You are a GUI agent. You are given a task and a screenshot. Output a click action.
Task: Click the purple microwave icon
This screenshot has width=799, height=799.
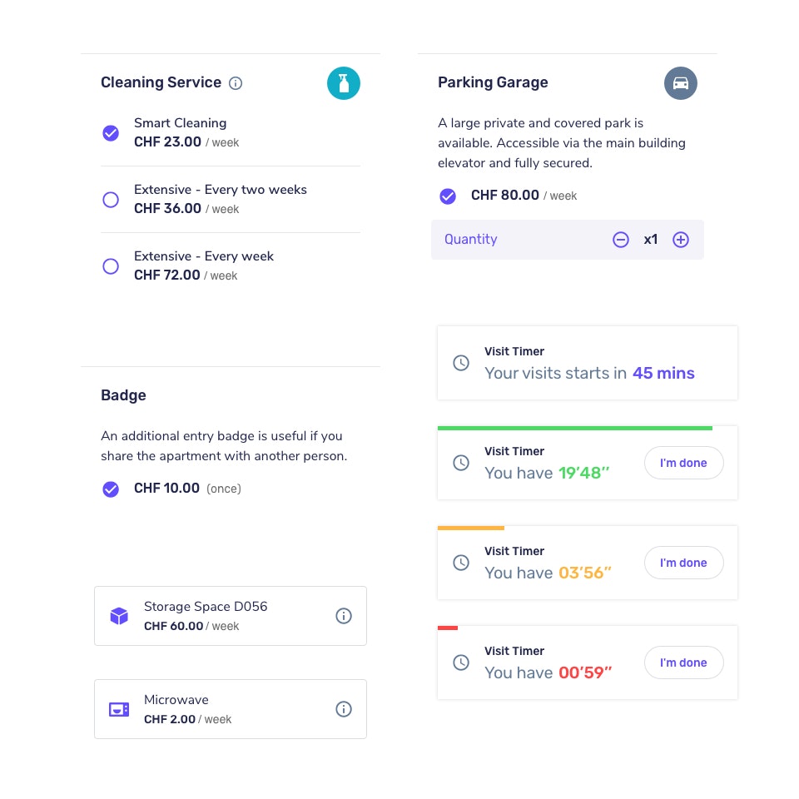(119, 709)
